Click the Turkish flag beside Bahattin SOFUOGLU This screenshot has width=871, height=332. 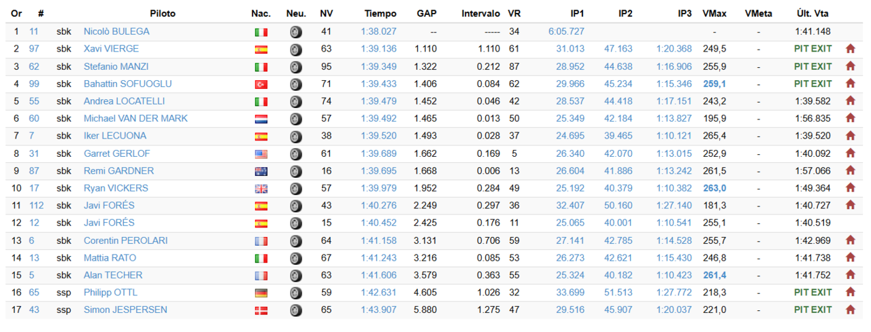[x=261, y=84]
